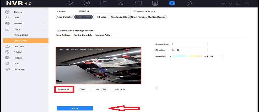The image size is (259, 112).
Task: Click the Draw Area button
Action: pyautogui.click(x=64, y=89)
